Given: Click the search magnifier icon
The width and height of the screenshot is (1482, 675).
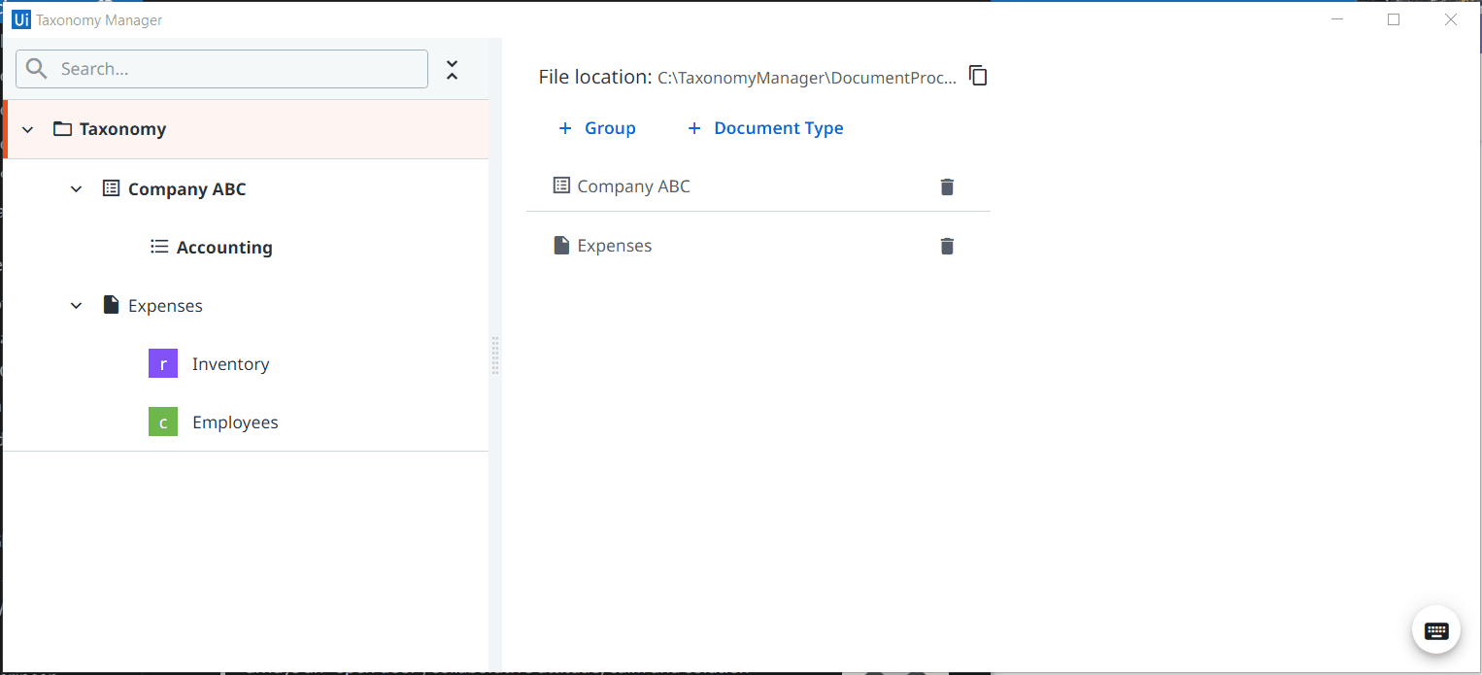Looking at the screenshot, I should click(x=37, y=69).
